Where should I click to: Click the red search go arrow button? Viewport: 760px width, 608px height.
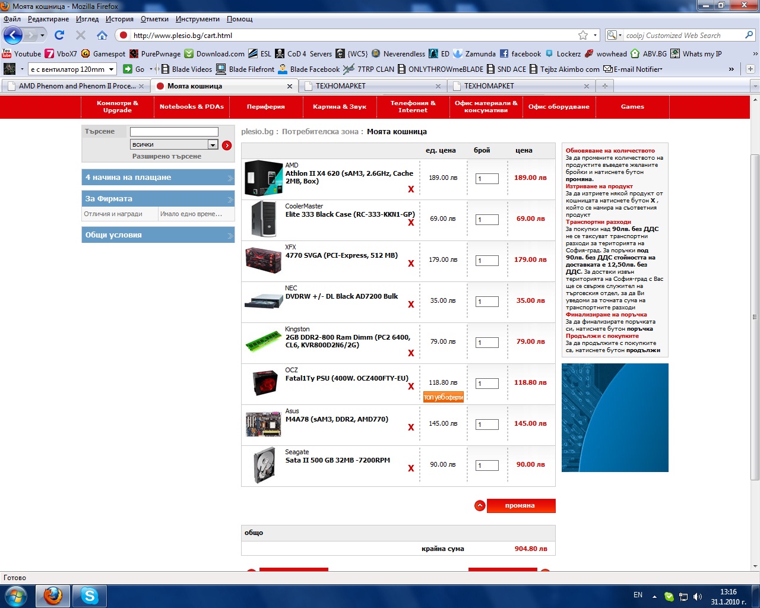click(227, 145)
